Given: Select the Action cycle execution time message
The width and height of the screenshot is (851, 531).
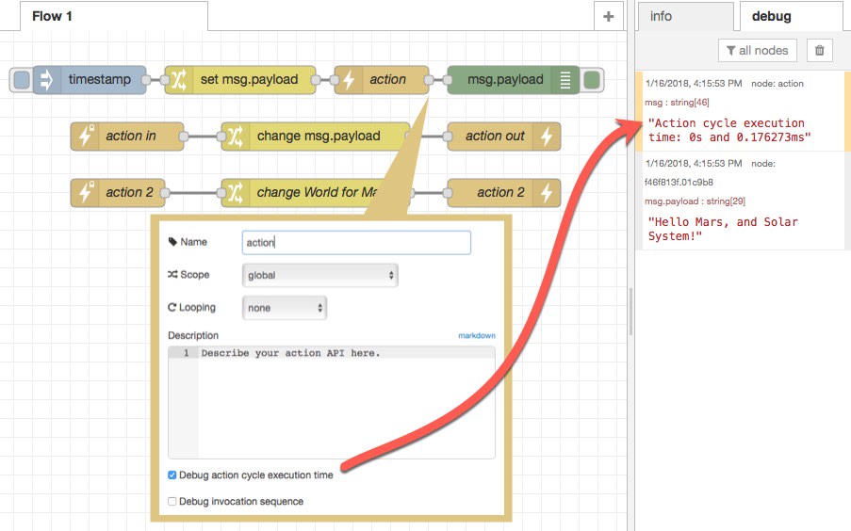Looking at the screenshot, I should [728, 130].
